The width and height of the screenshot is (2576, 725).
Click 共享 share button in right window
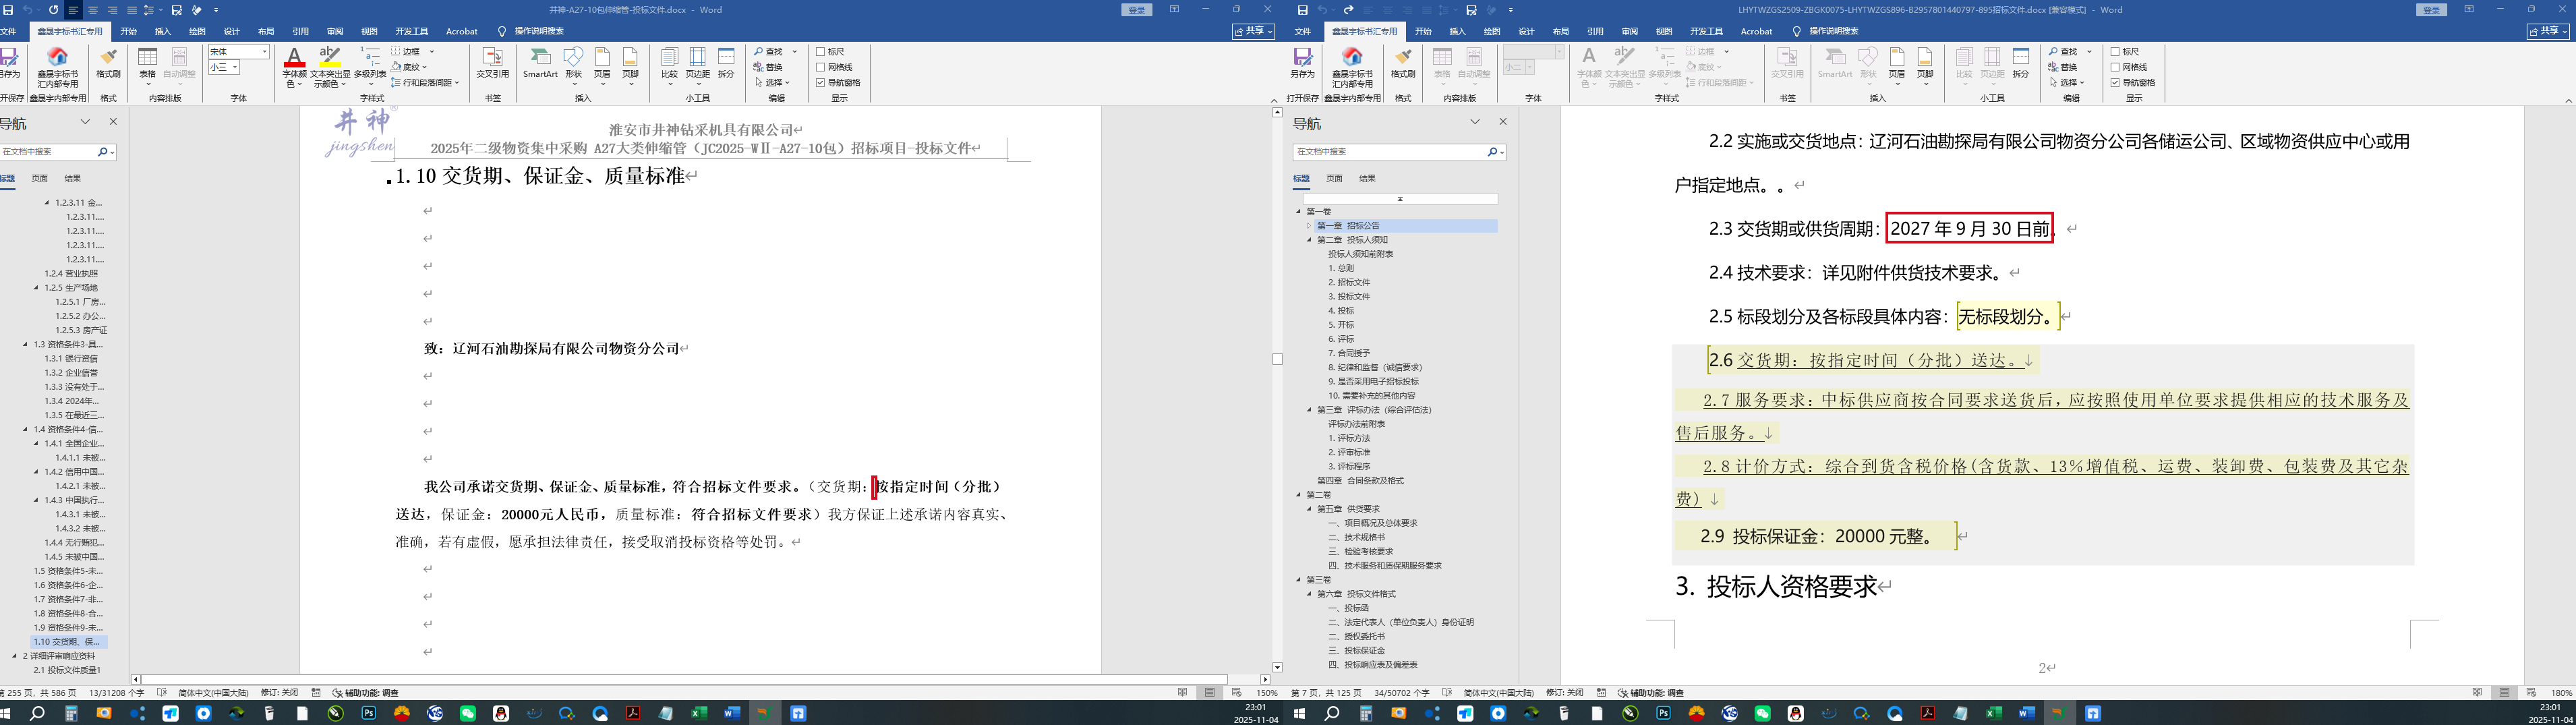pyautogui.click(x=2546, y=31)
